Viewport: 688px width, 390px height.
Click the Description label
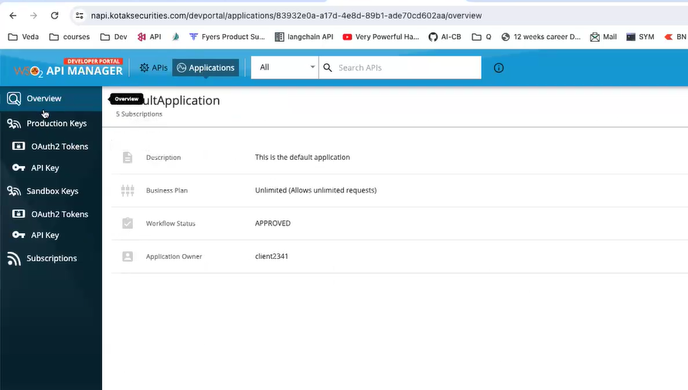(163, 158)
